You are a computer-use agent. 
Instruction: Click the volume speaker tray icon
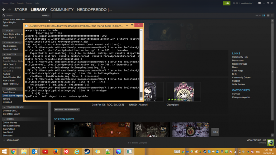coord(244,152)
